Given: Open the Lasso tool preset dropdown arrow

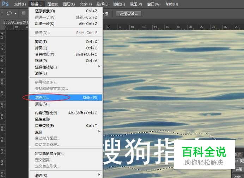Looking at the screenshot, I should click(x=16, y=14).
